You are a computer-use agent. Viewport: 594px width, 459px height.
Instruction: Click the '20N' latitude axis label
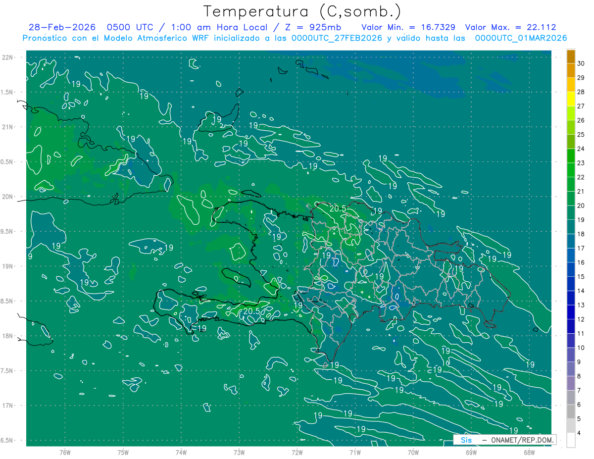click(8, 197)
